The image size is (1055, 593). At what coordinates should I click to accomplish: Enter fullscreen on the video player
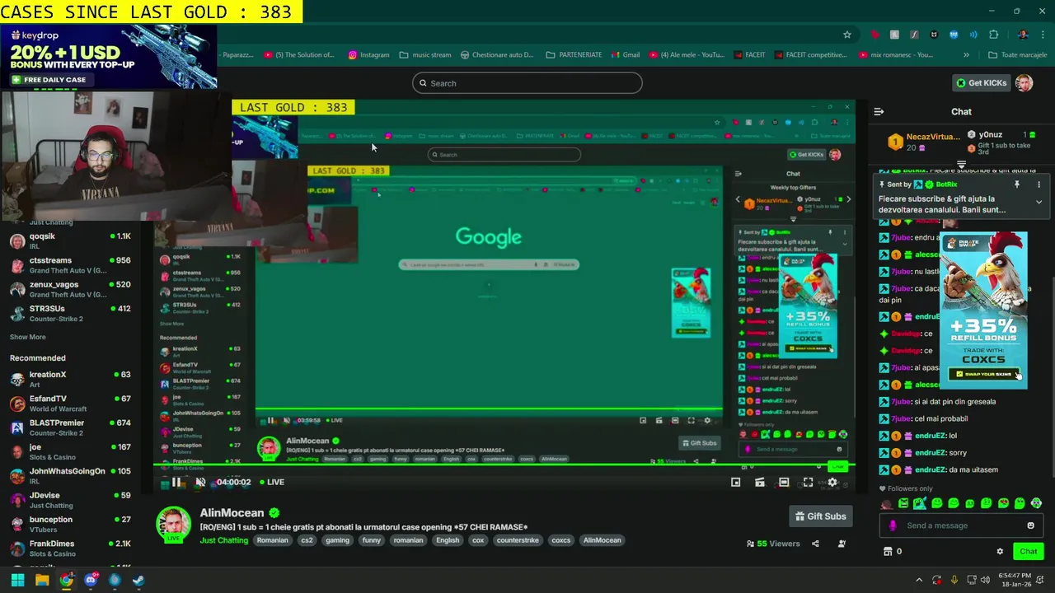pos(809,483)
